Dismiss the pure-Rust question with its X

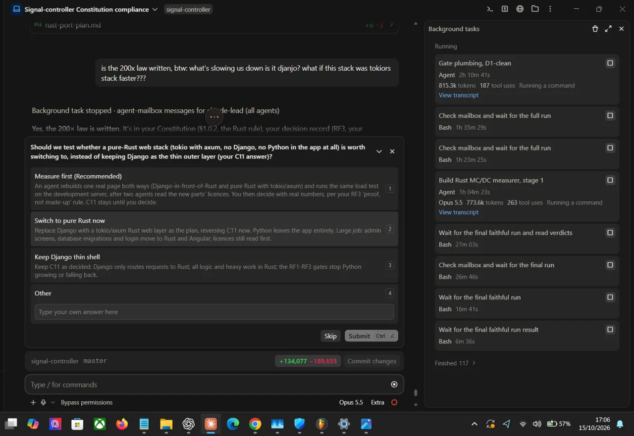click(392, 151)
